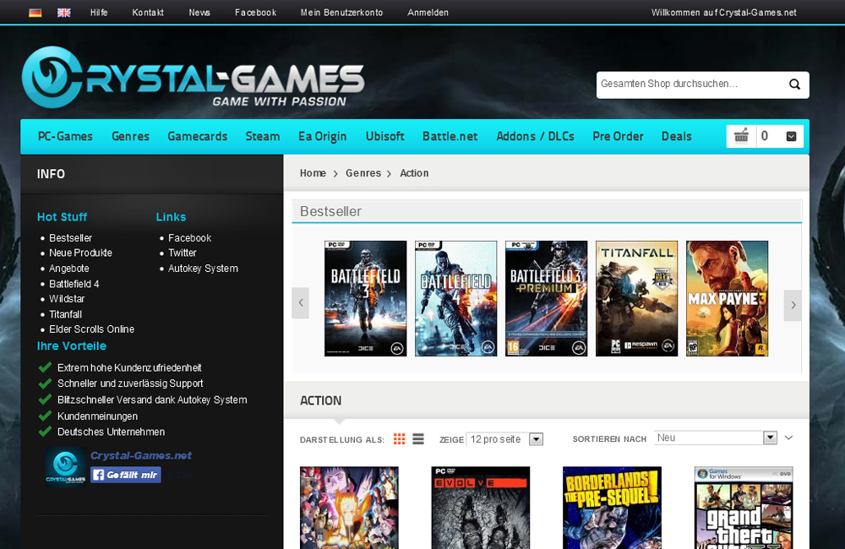The width and height of the screenshot is (845, 549).
Task: Open the shopping basket icon
Action: coord(742,136)
